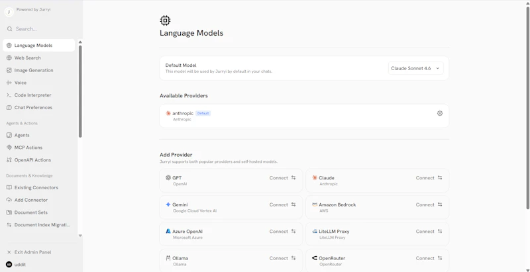The image size is (530, 272).
Task: Click the Document Index Migration arrows icon
Action: tap(9, 225)
